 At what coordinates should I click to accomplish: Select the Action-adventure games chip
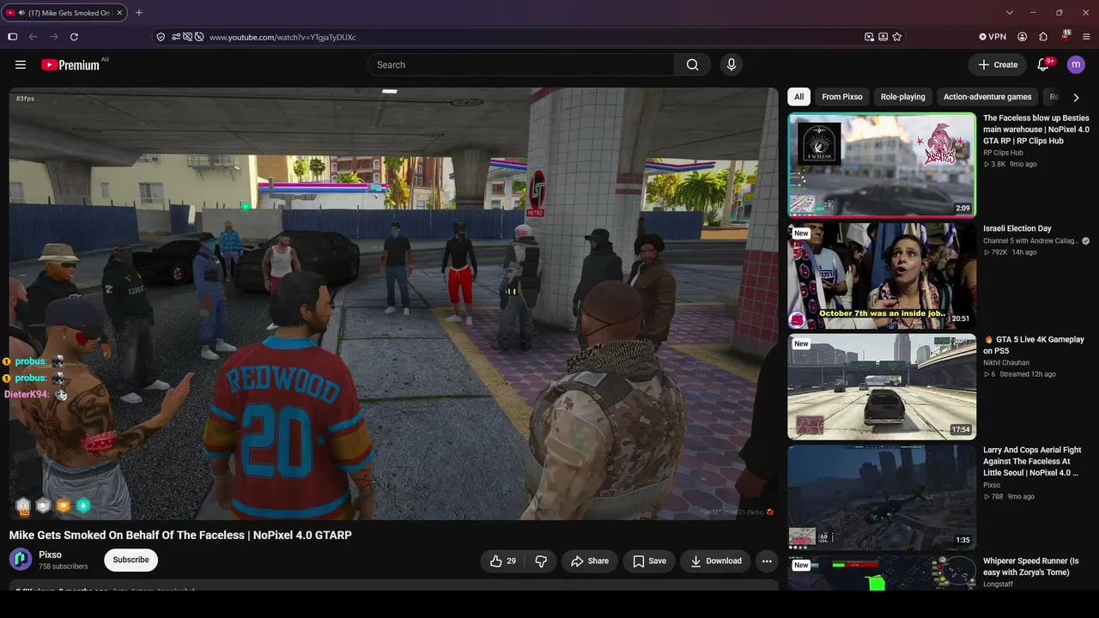987,97
